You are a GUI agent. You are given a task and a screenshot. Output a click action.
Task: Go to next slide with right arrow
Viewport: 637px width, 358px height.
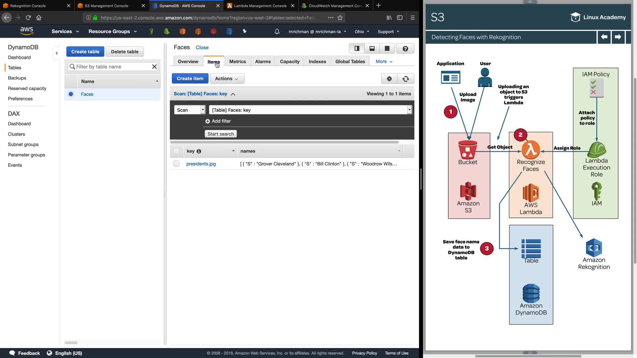pyautogui.click(x=617, y=37)
